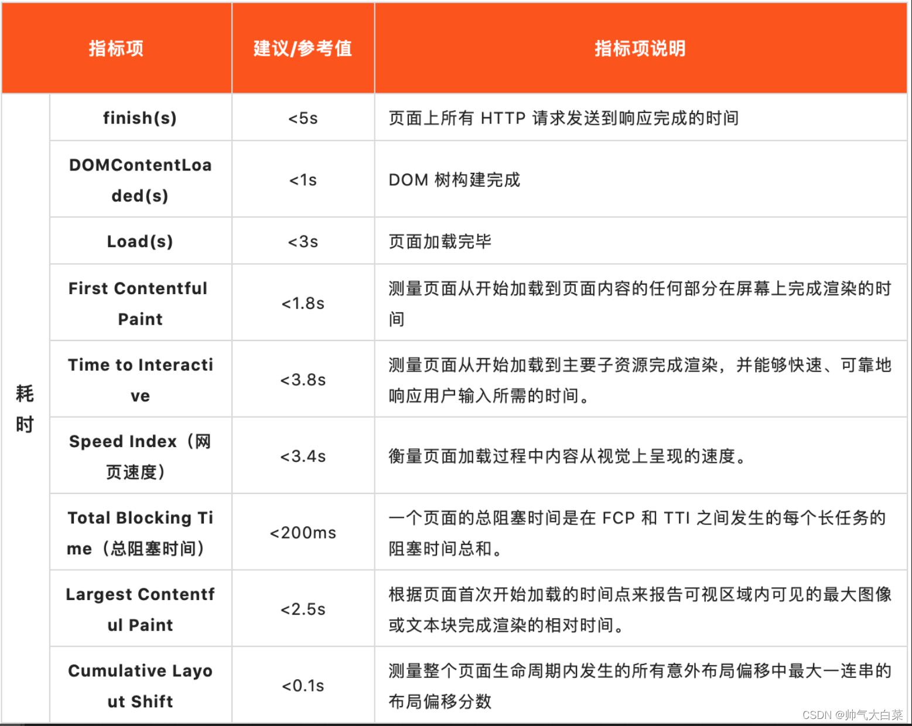This screenshot has height=726, width=912.
Task: Select the <1.8s reference value
Action: (303, 303)
